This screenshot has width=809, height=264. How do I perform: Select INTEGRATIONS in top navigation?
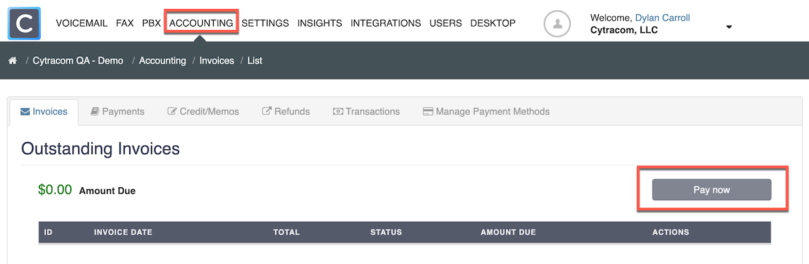[385, 23]
